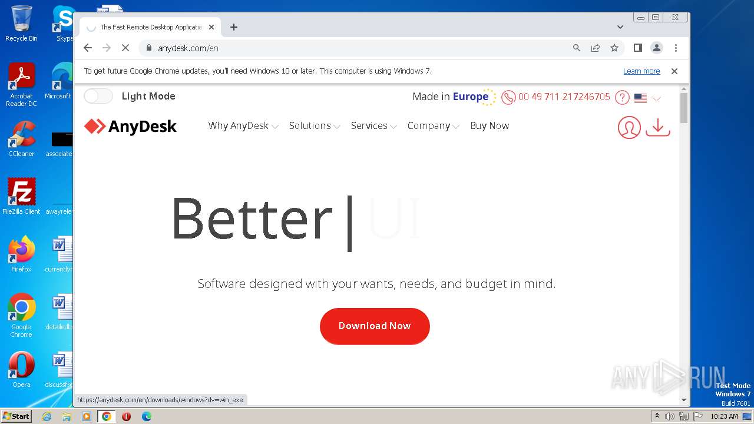This screenshot has height=424, width=754.
Task: Show hidden system tray icons
Action: (657, 416)
